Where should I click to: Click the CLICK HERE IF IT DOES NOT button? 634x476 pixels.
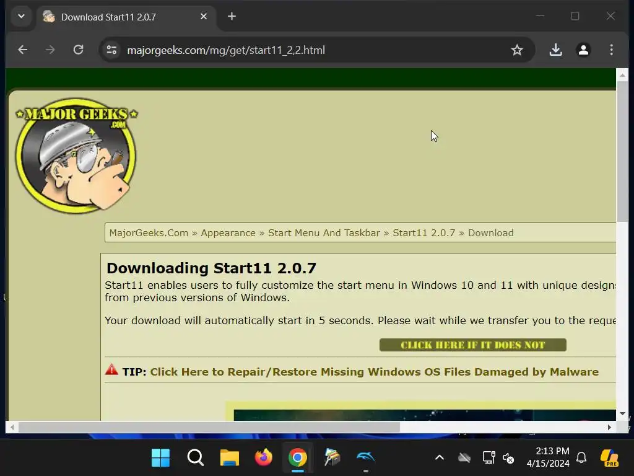click(x=472, y=345)
